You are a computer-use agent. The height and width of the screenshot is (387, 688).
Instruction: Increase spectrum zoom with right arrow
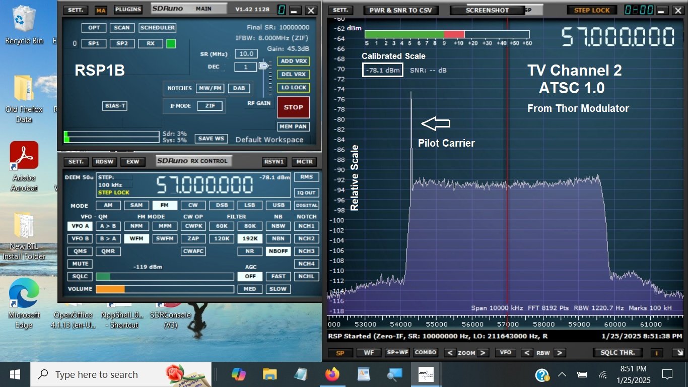coord(483,353)
